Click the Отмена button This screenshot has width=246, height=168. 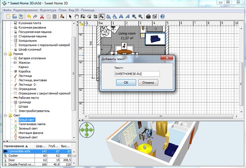pyautogui.click(x=148, y=82)
